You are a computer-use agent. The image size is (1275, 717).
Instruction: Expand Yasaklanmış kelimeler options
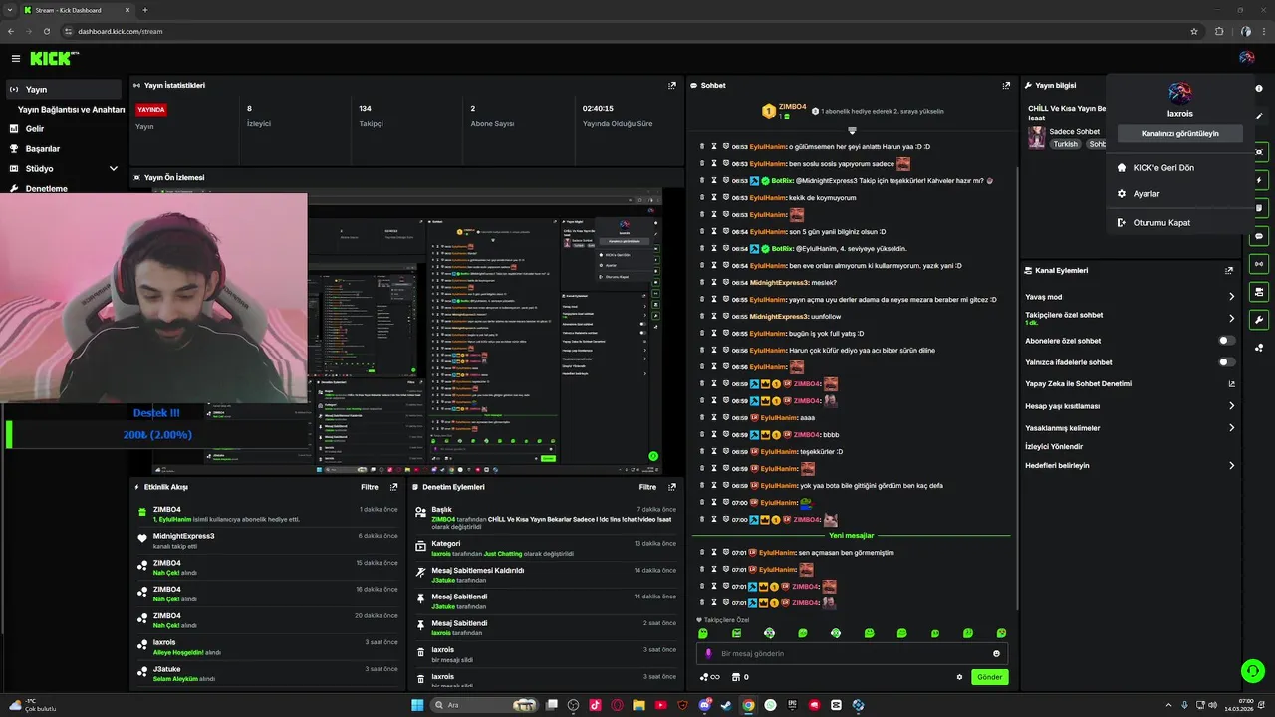1232,428
